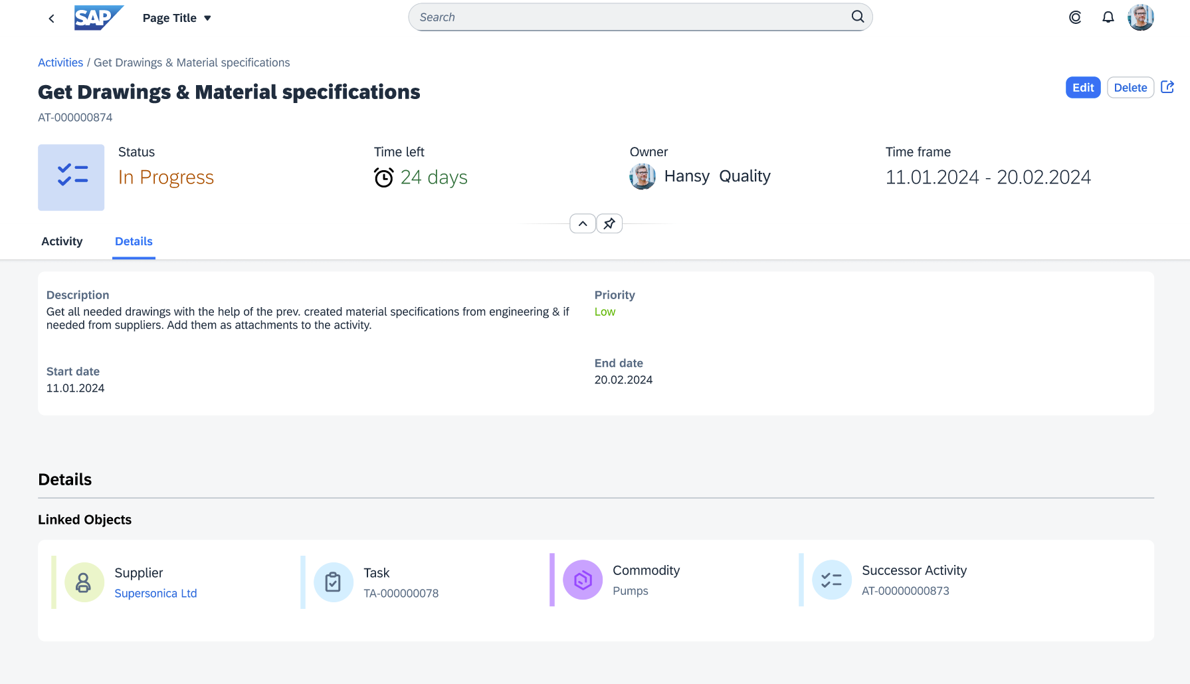Viewport: 1190px width, 684px height.
Task: Pin the page header
Action: (609, 223)
